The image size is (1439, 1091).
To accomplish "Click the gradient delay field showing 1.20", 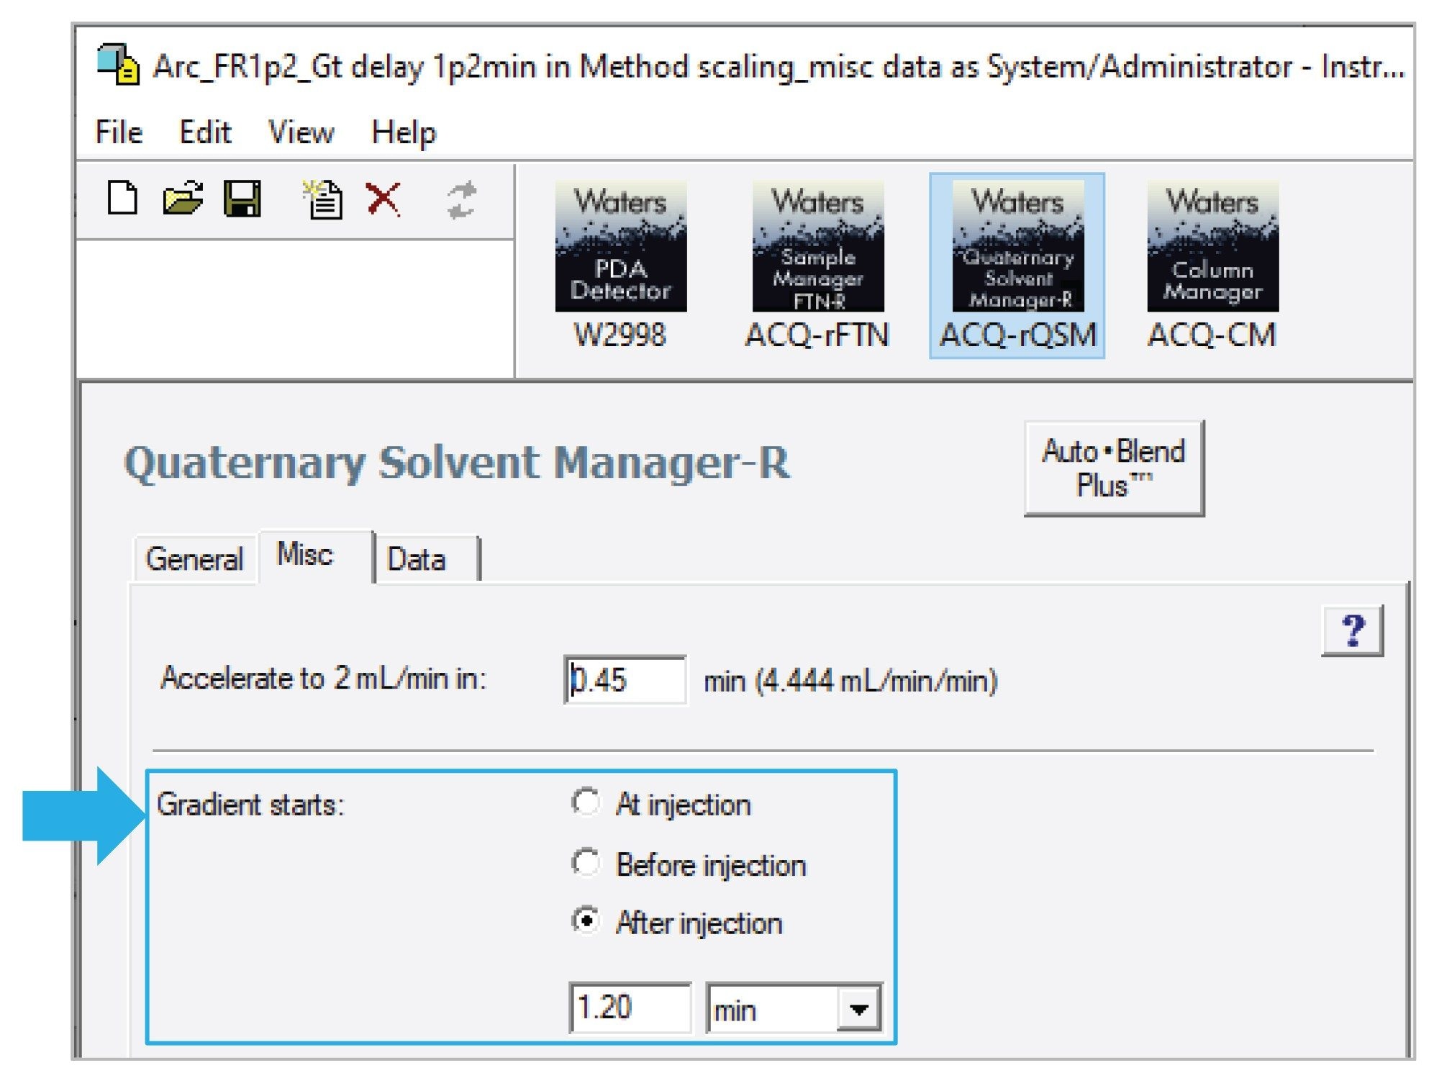I will (630, 1008).
